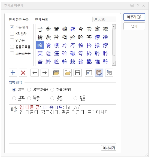The width and height of the screenshot is (155, 162).
Task: Click the open folder icon
Action: tap(68, 73)
